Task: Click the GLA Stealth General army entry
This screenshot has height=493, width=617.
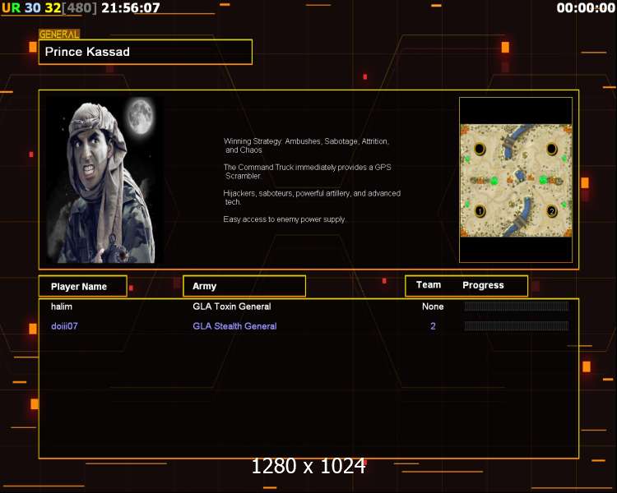Action: pyautogui.click(x=234, y=326)
